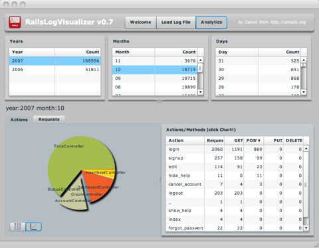Click Months list scroll up arrow
Screen dimensions: 319x248
[x=200, y=60]
